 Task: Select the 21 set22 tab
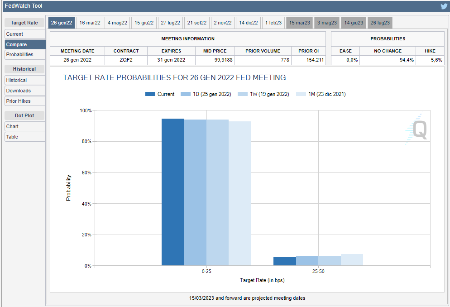(197, 23)
